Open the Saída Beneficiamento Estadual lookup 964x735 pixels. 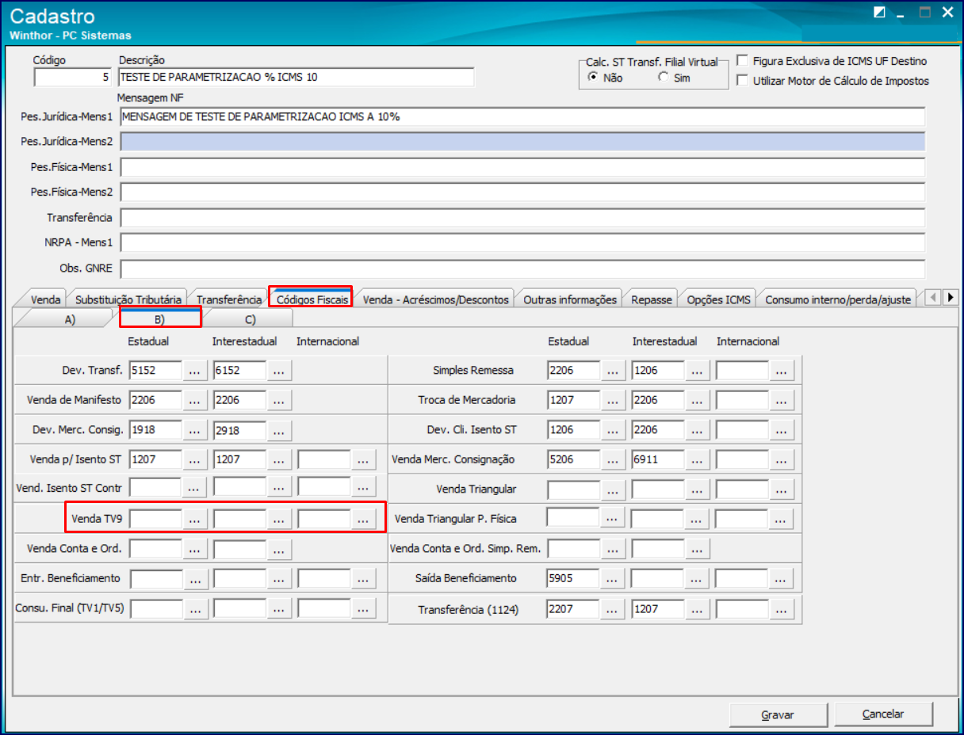(613, 578)
